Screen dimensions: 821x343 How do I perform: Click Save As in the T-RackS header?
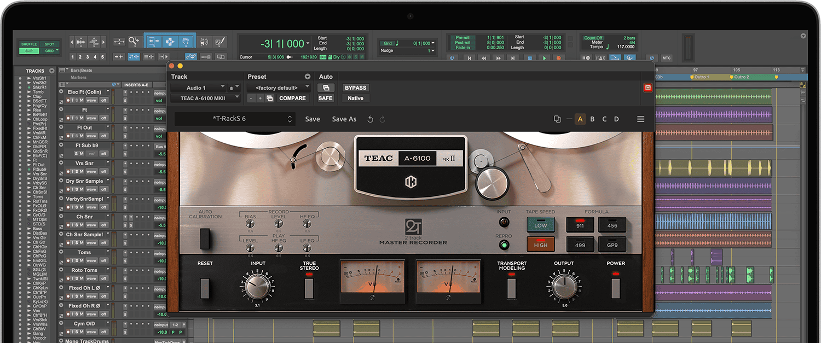[344, 119]
